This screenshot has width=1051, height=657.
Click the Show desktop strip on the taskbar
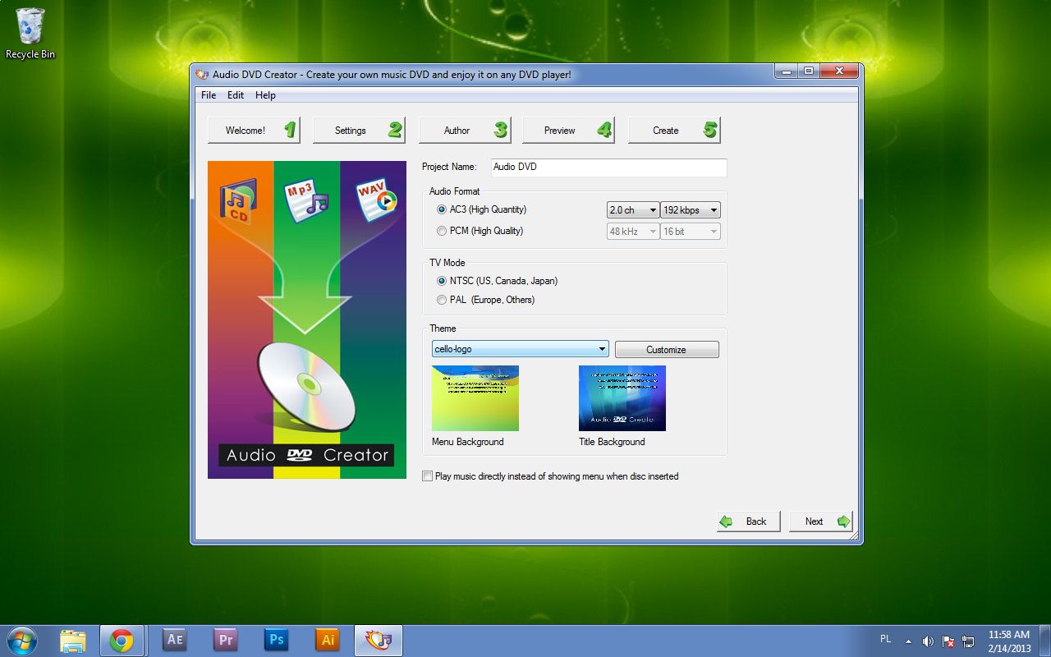click(1045, 641)
